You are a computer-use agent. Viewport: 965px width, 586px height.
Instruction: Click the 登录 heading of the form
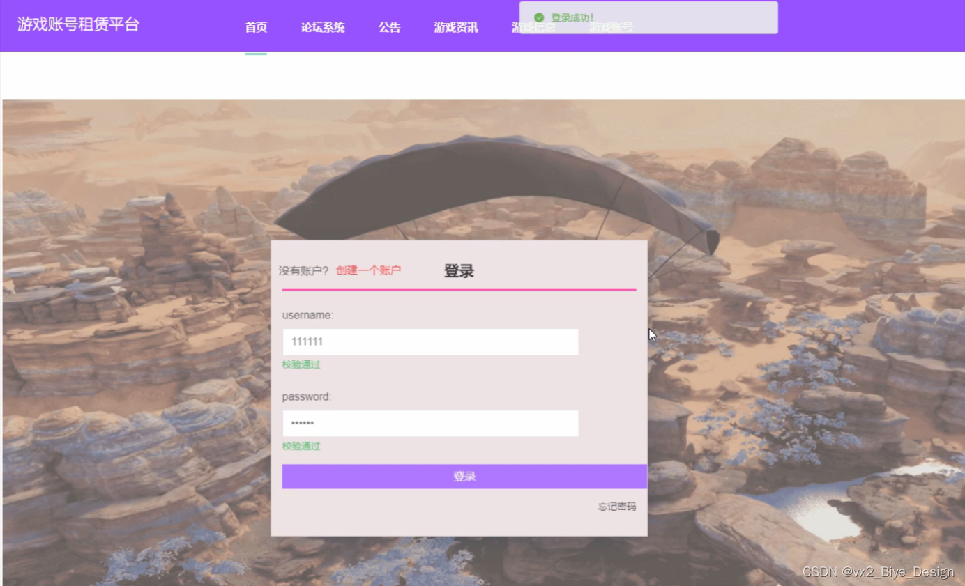[459, 272]
